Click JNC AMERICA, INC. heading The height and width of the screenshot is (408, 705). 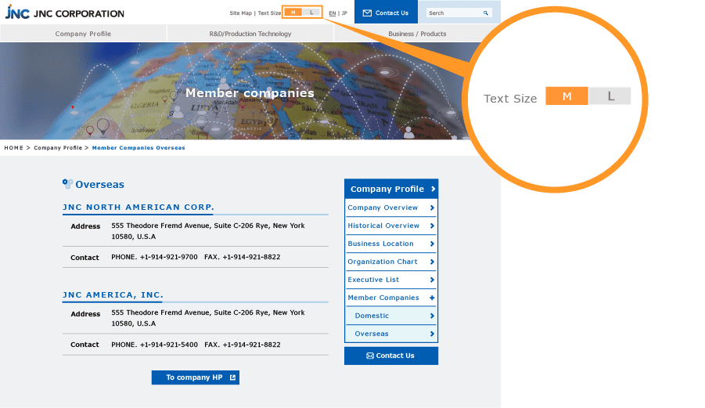click(x=113, y=294)
